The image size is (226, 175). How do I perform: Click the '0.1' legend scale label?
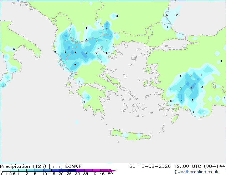point(4,174)
